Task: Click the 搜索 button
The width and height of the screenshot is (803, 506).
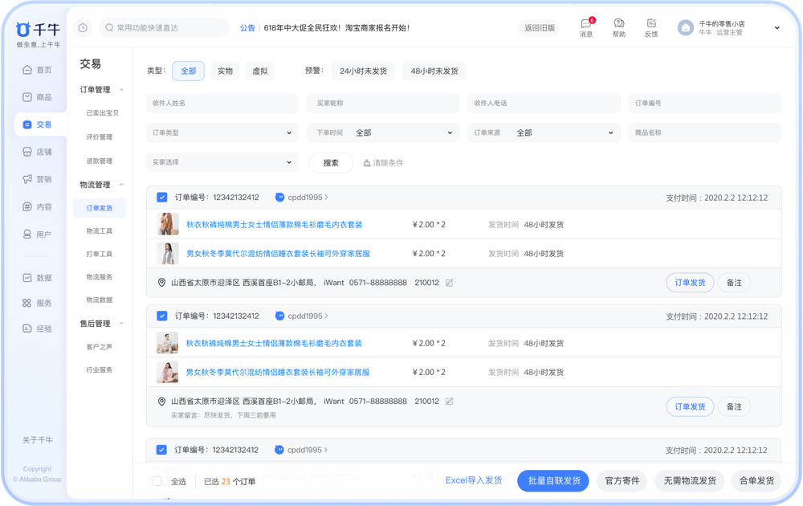Action: (x=331, y=162)
